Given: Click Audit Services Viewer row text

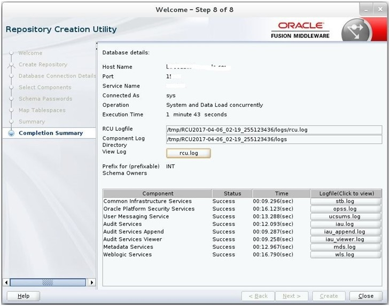Looking at the screenshot, I should coord(132,239).
